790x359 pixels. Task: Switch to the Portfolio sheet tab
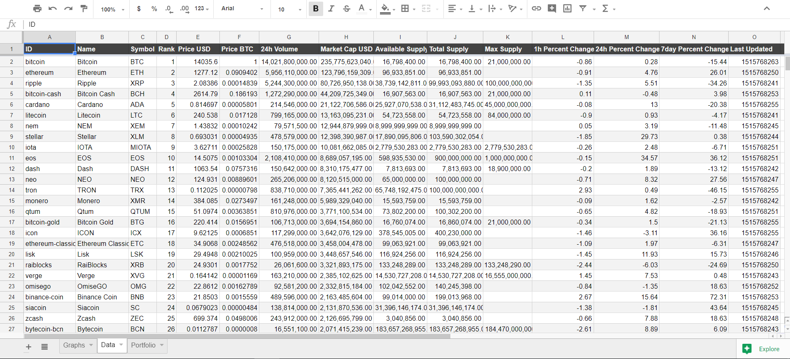click(143, 345)
